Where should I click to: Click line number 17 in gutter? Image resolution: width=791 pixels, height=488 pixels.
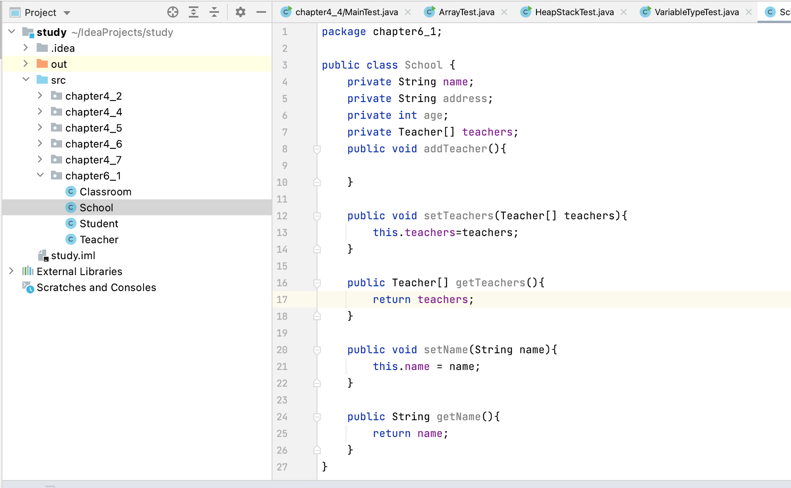coord(282,299)
